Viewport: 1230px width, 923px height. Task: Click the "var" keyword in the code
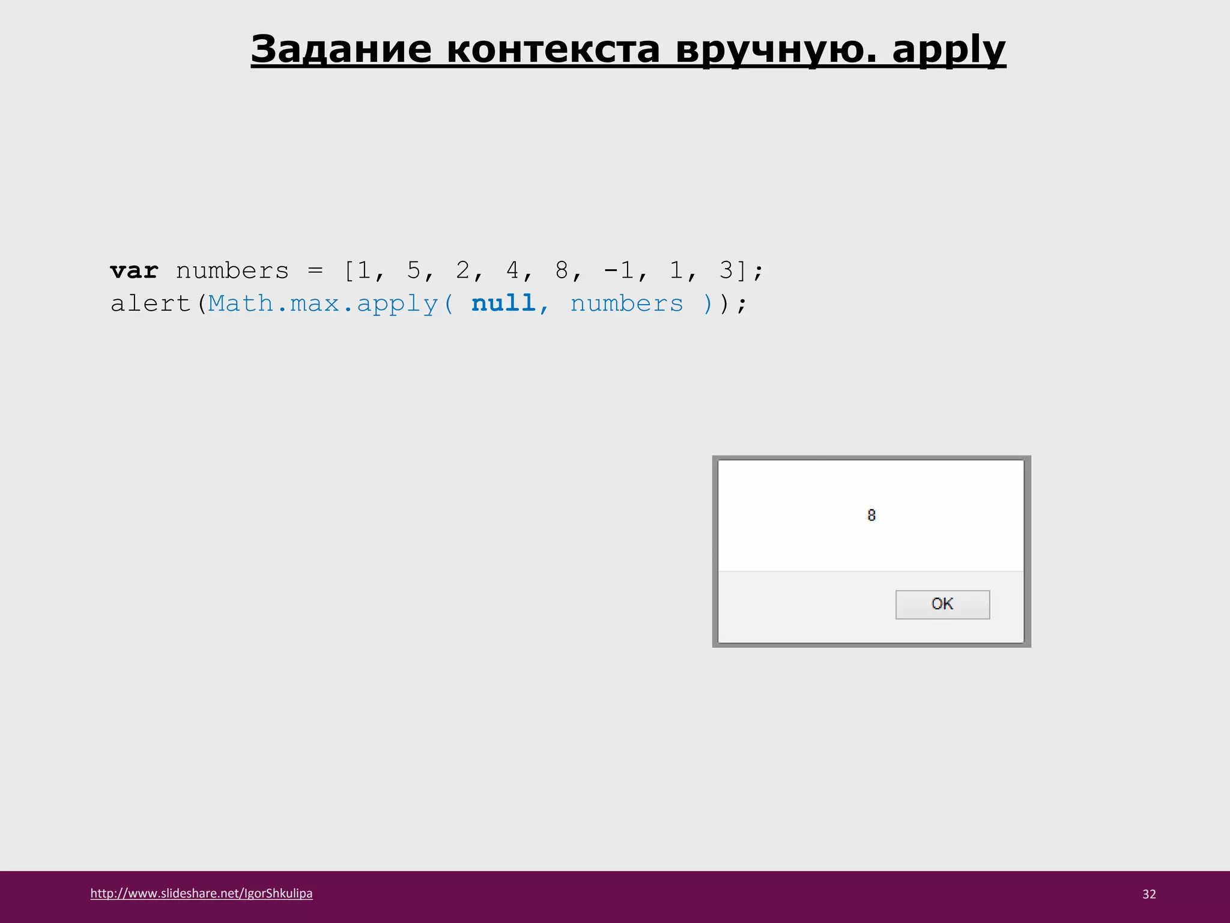click(134, 271)
